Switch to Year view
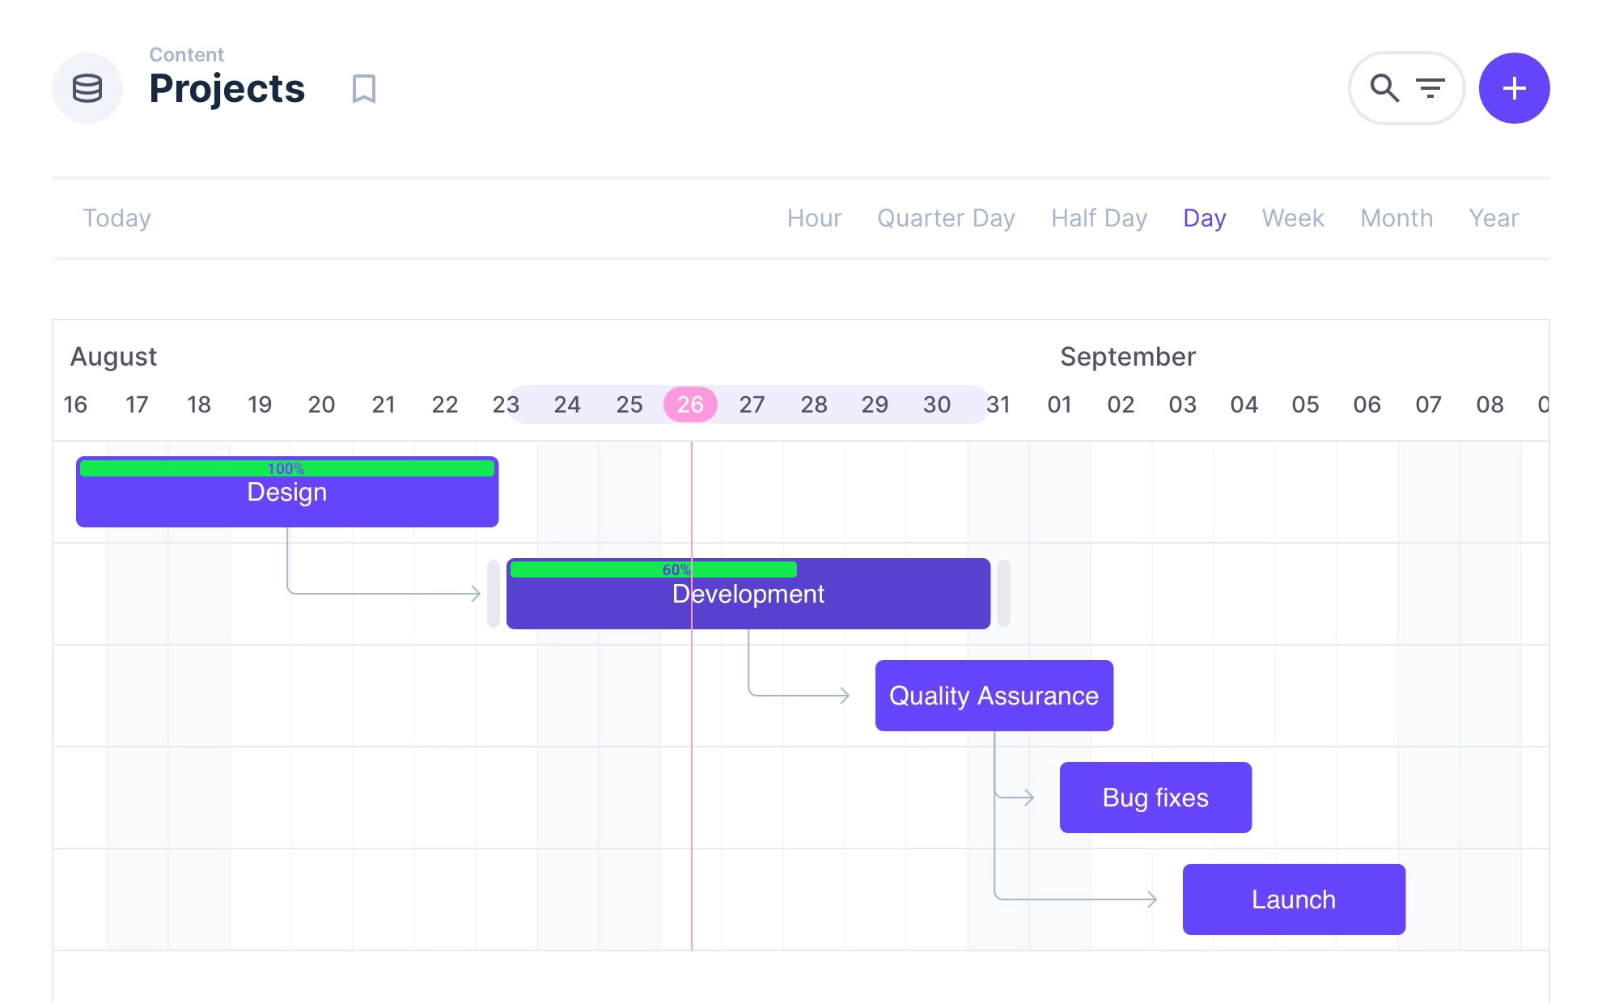Image resolution: width=1602 pixels, height=1003 pixels. pyautogui.click(x=1494, y=218)
